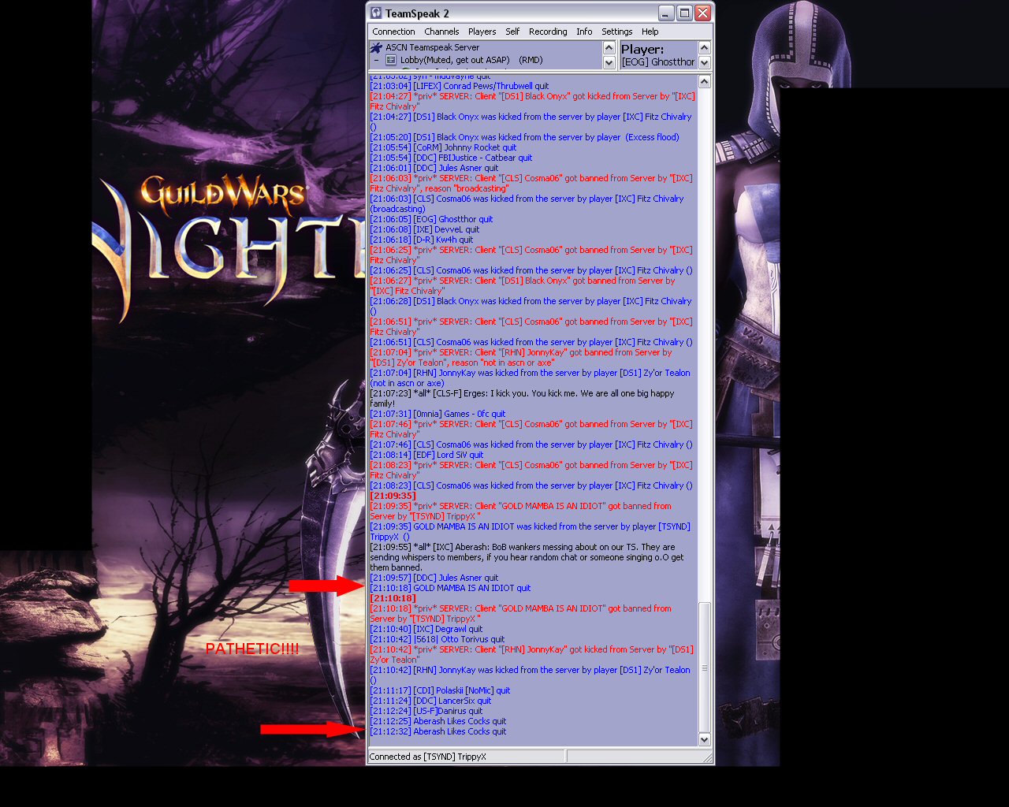Click the [Omnia] Games - 0fc quit line

coord(437,414)
